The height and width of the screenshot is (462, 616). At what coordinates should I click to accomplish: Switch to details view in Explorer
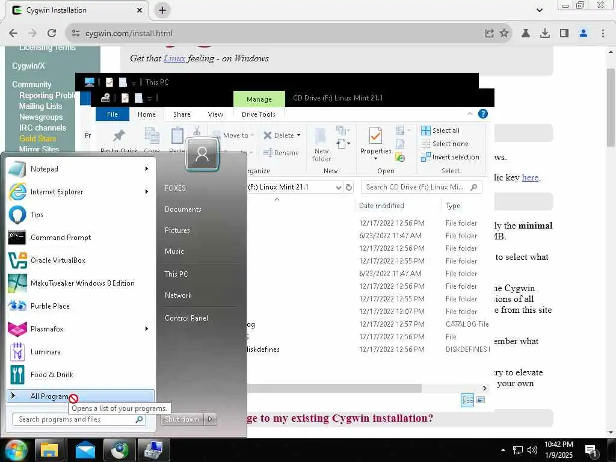pyautogui.click(x=467, y=400)
